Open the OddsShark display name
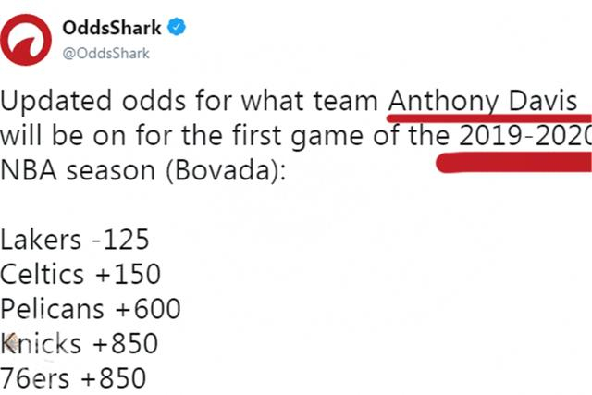This screenshot has width=592, height=395. (114, 28)
